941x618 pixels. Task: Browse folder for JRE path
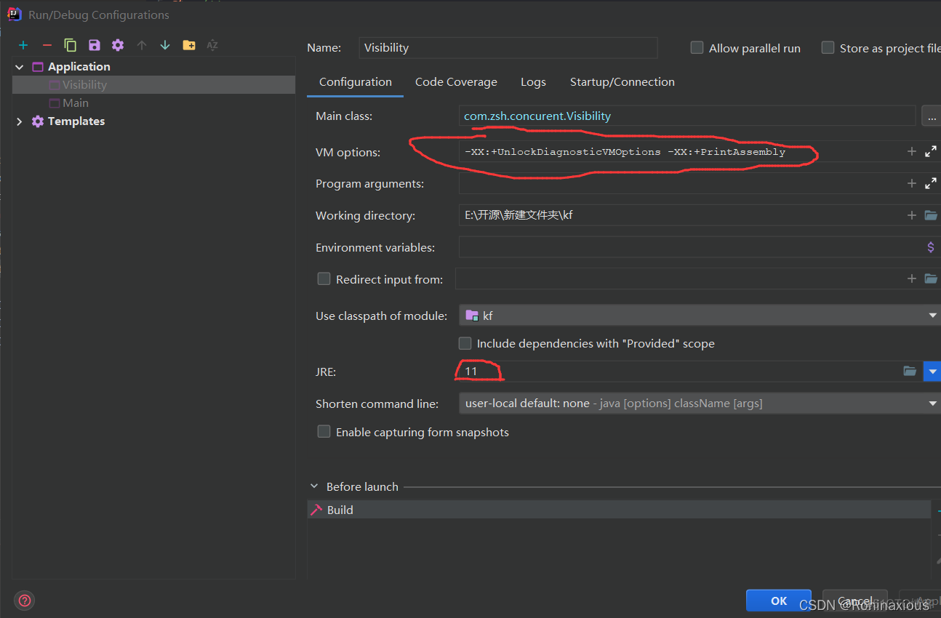[x=910, y=371]
